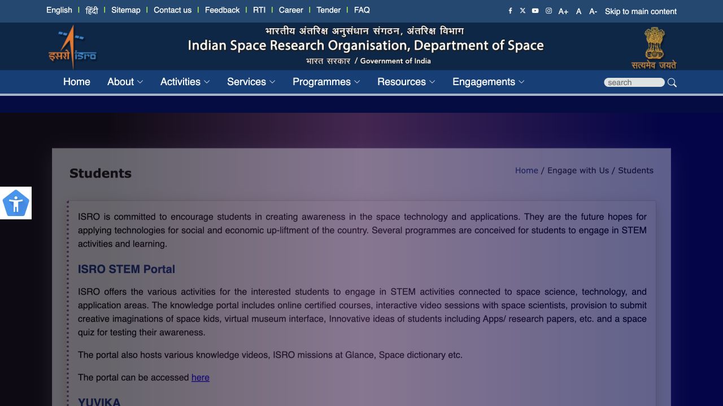Click the Home breadcrumb link

pyautogui.click(x=526, y=170)
